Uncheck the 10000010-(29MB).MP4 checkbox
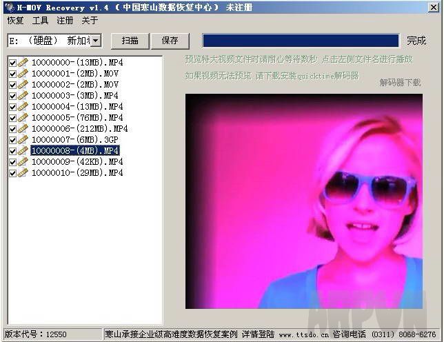The image size is (444, 342). [x=12, y=173]
